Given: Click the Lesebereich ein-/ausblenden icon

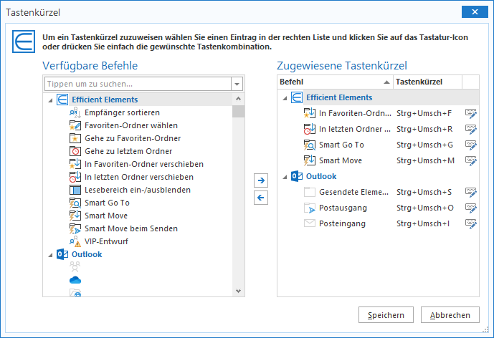Looking at the screenshot, I should (75, 190).
